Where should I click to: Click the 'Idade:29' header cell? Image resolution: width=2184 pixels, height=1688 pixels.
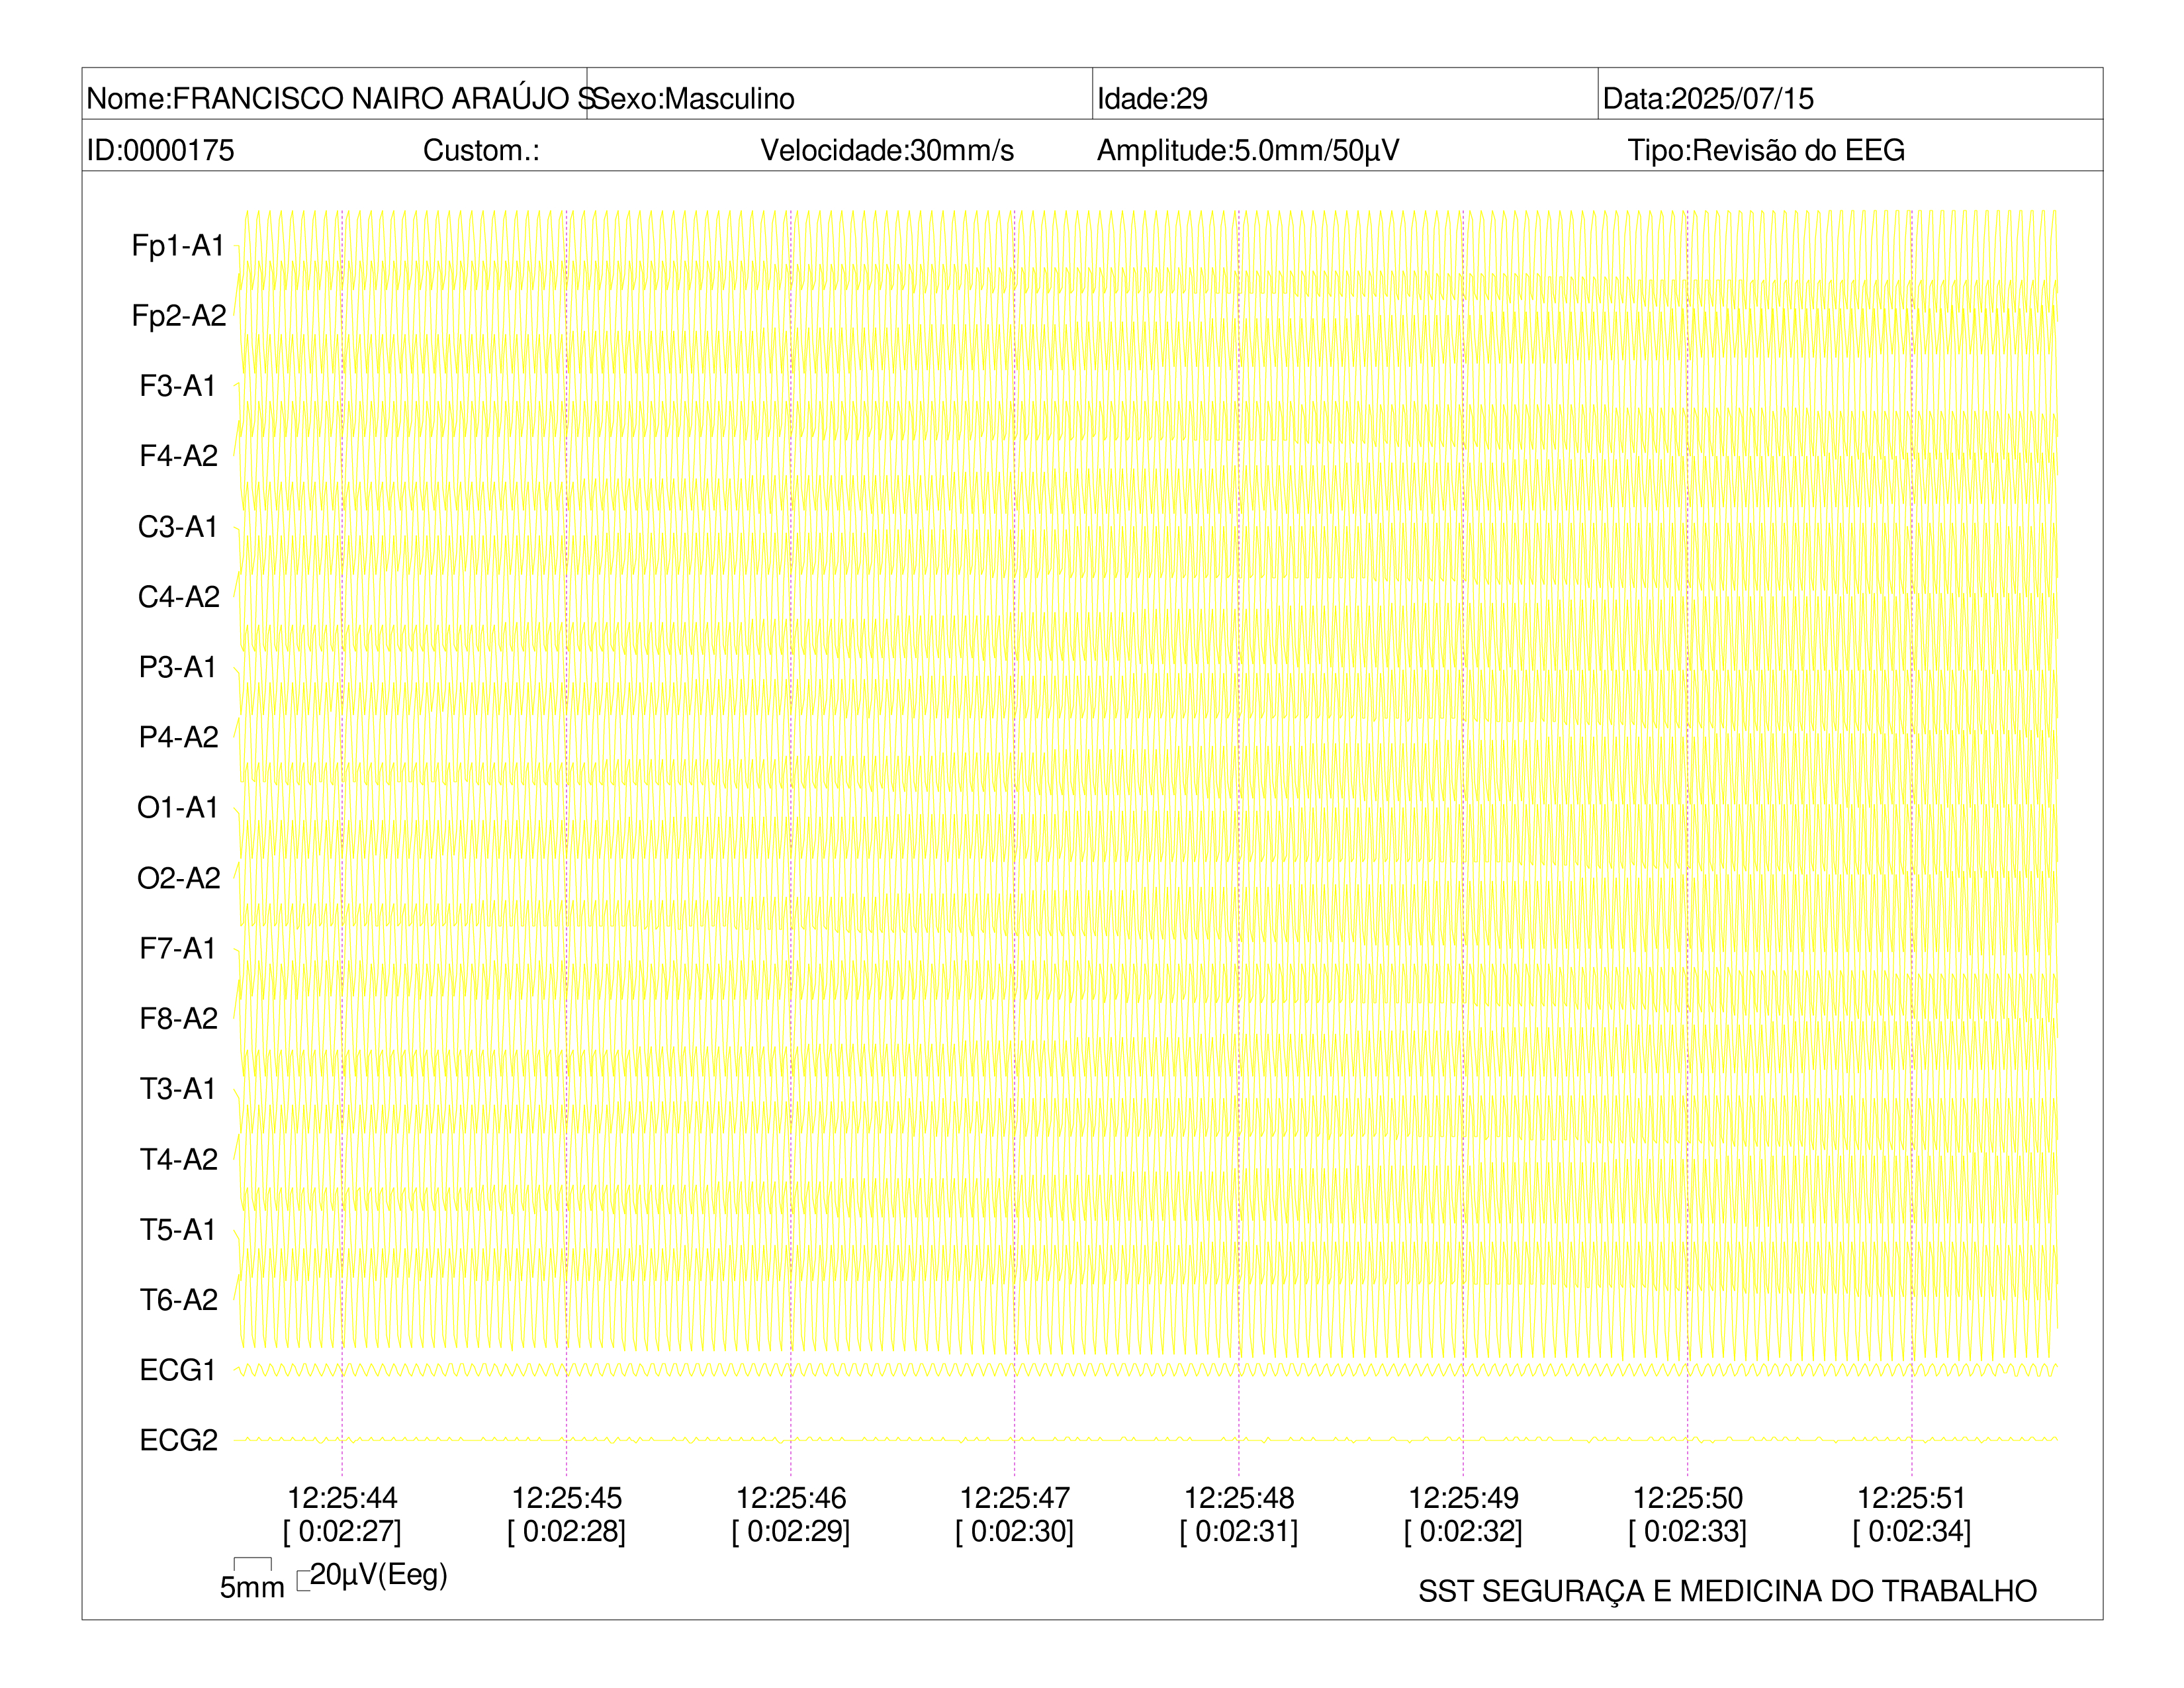pyautogui.click(x=1345, y=95)
